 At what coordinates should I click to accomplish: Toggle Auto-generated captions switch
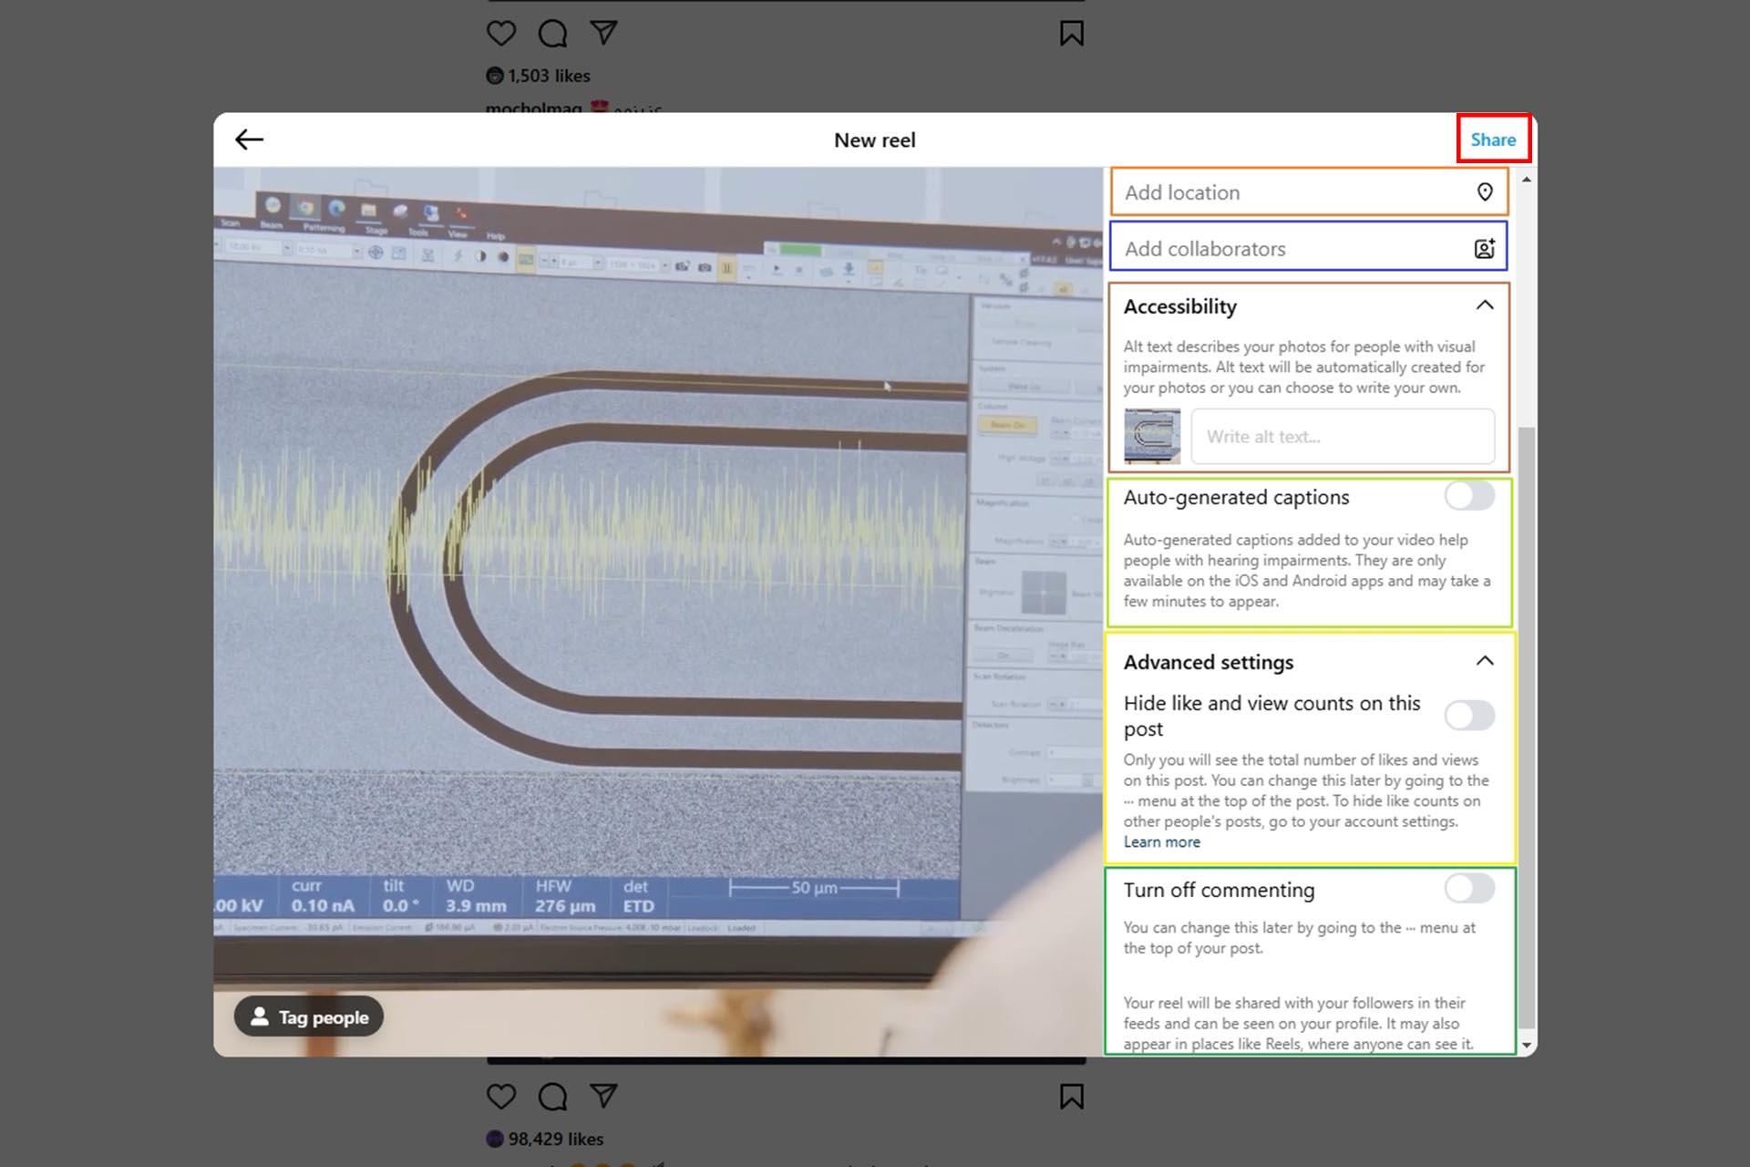1469,497
